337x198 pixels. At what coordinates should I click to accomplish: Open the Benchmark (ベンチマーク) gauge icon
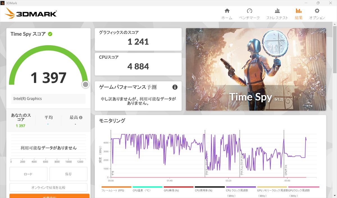[249, 11]
